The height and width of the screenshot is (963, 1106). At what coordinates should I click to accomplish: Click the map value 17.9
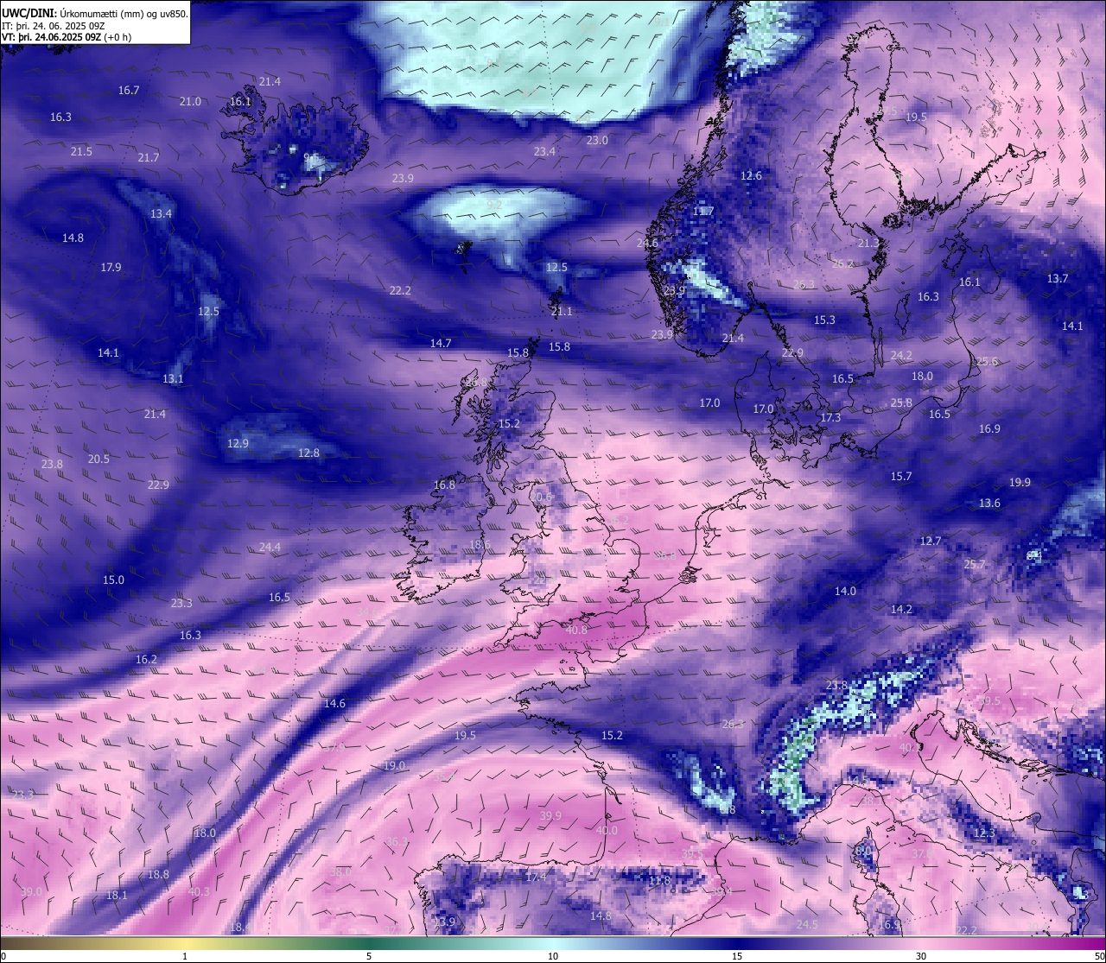coord(111,268)
